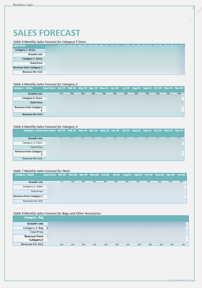Click the Category 1- Heels row label
Screen dimensions: 202x288
click(x=33, y=186)
